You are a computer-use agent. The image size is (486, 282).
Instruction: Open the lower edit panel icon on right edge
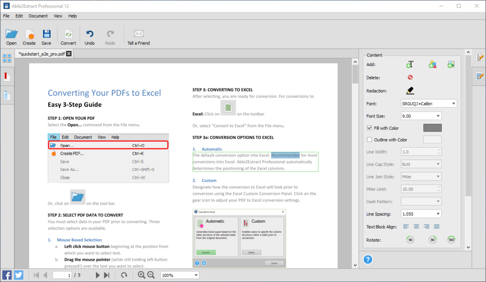(479, 76)
